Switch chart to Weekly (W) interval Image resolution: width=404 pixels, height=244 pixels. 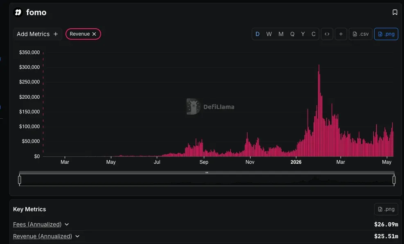click(269, 34)
